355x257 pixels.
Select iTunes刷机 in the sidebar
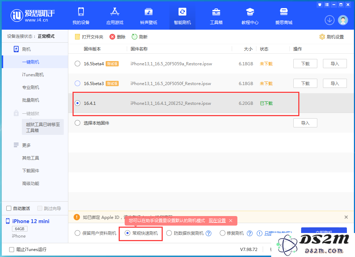33,75
